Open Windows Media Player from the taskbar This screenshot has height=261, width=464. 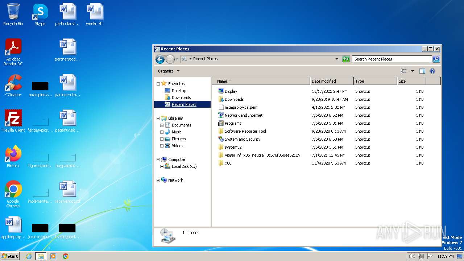click(x=53, y=256)
